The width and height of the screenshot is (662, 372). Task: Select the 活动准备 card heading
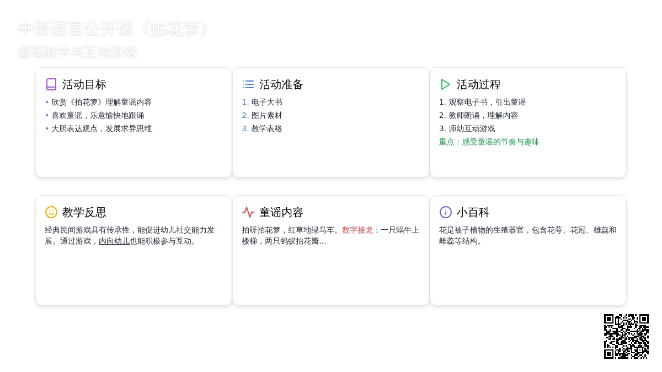[x=281, y=84]
